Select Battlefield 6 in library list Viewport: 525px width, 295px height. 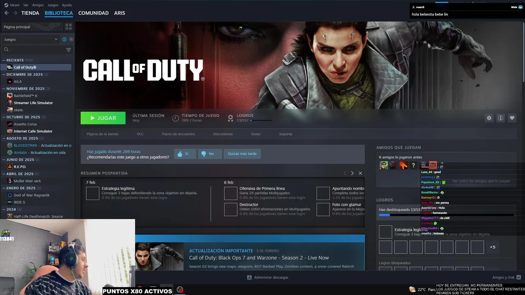click(37, 95)
